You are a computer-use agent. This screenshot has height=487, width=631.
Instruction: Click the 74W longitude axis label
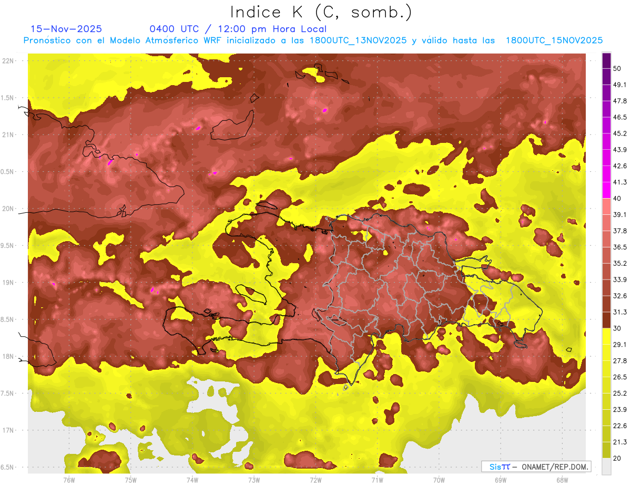(x=192, y=480)
